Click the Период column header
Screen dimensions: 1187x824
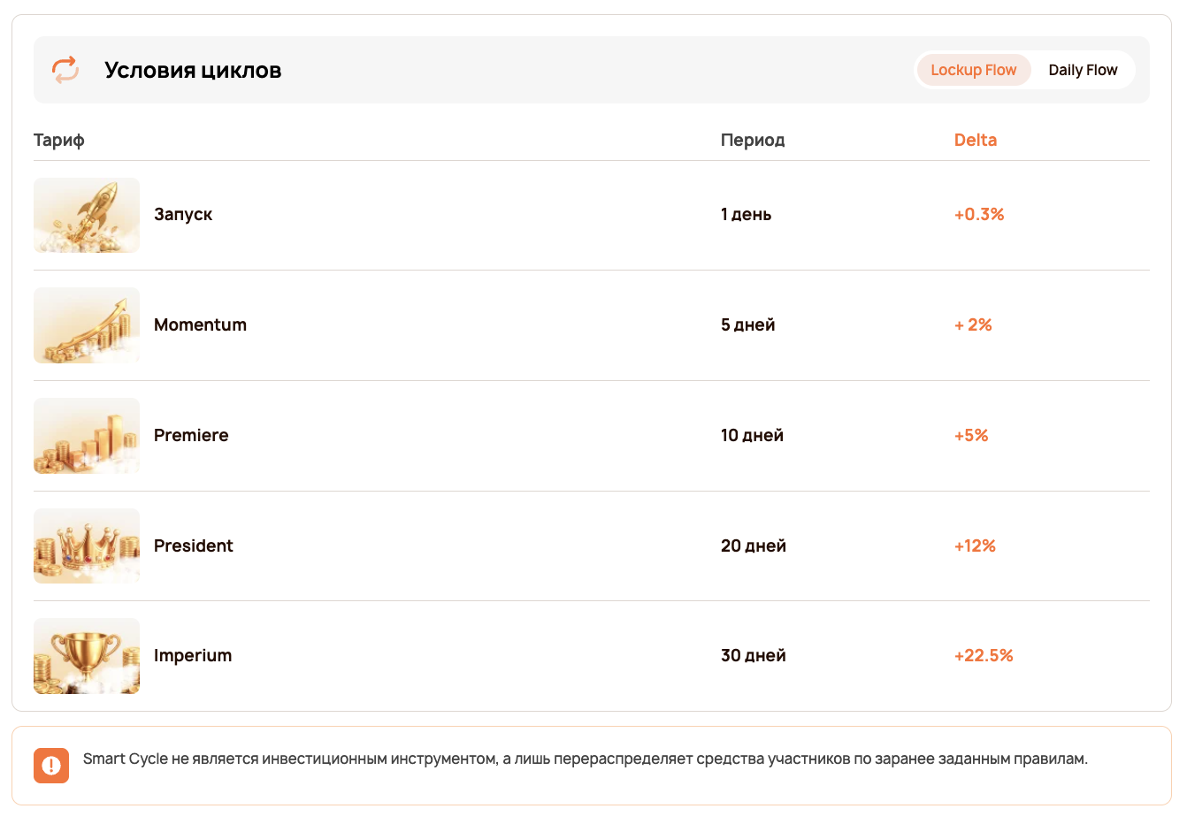click(753, 140)
